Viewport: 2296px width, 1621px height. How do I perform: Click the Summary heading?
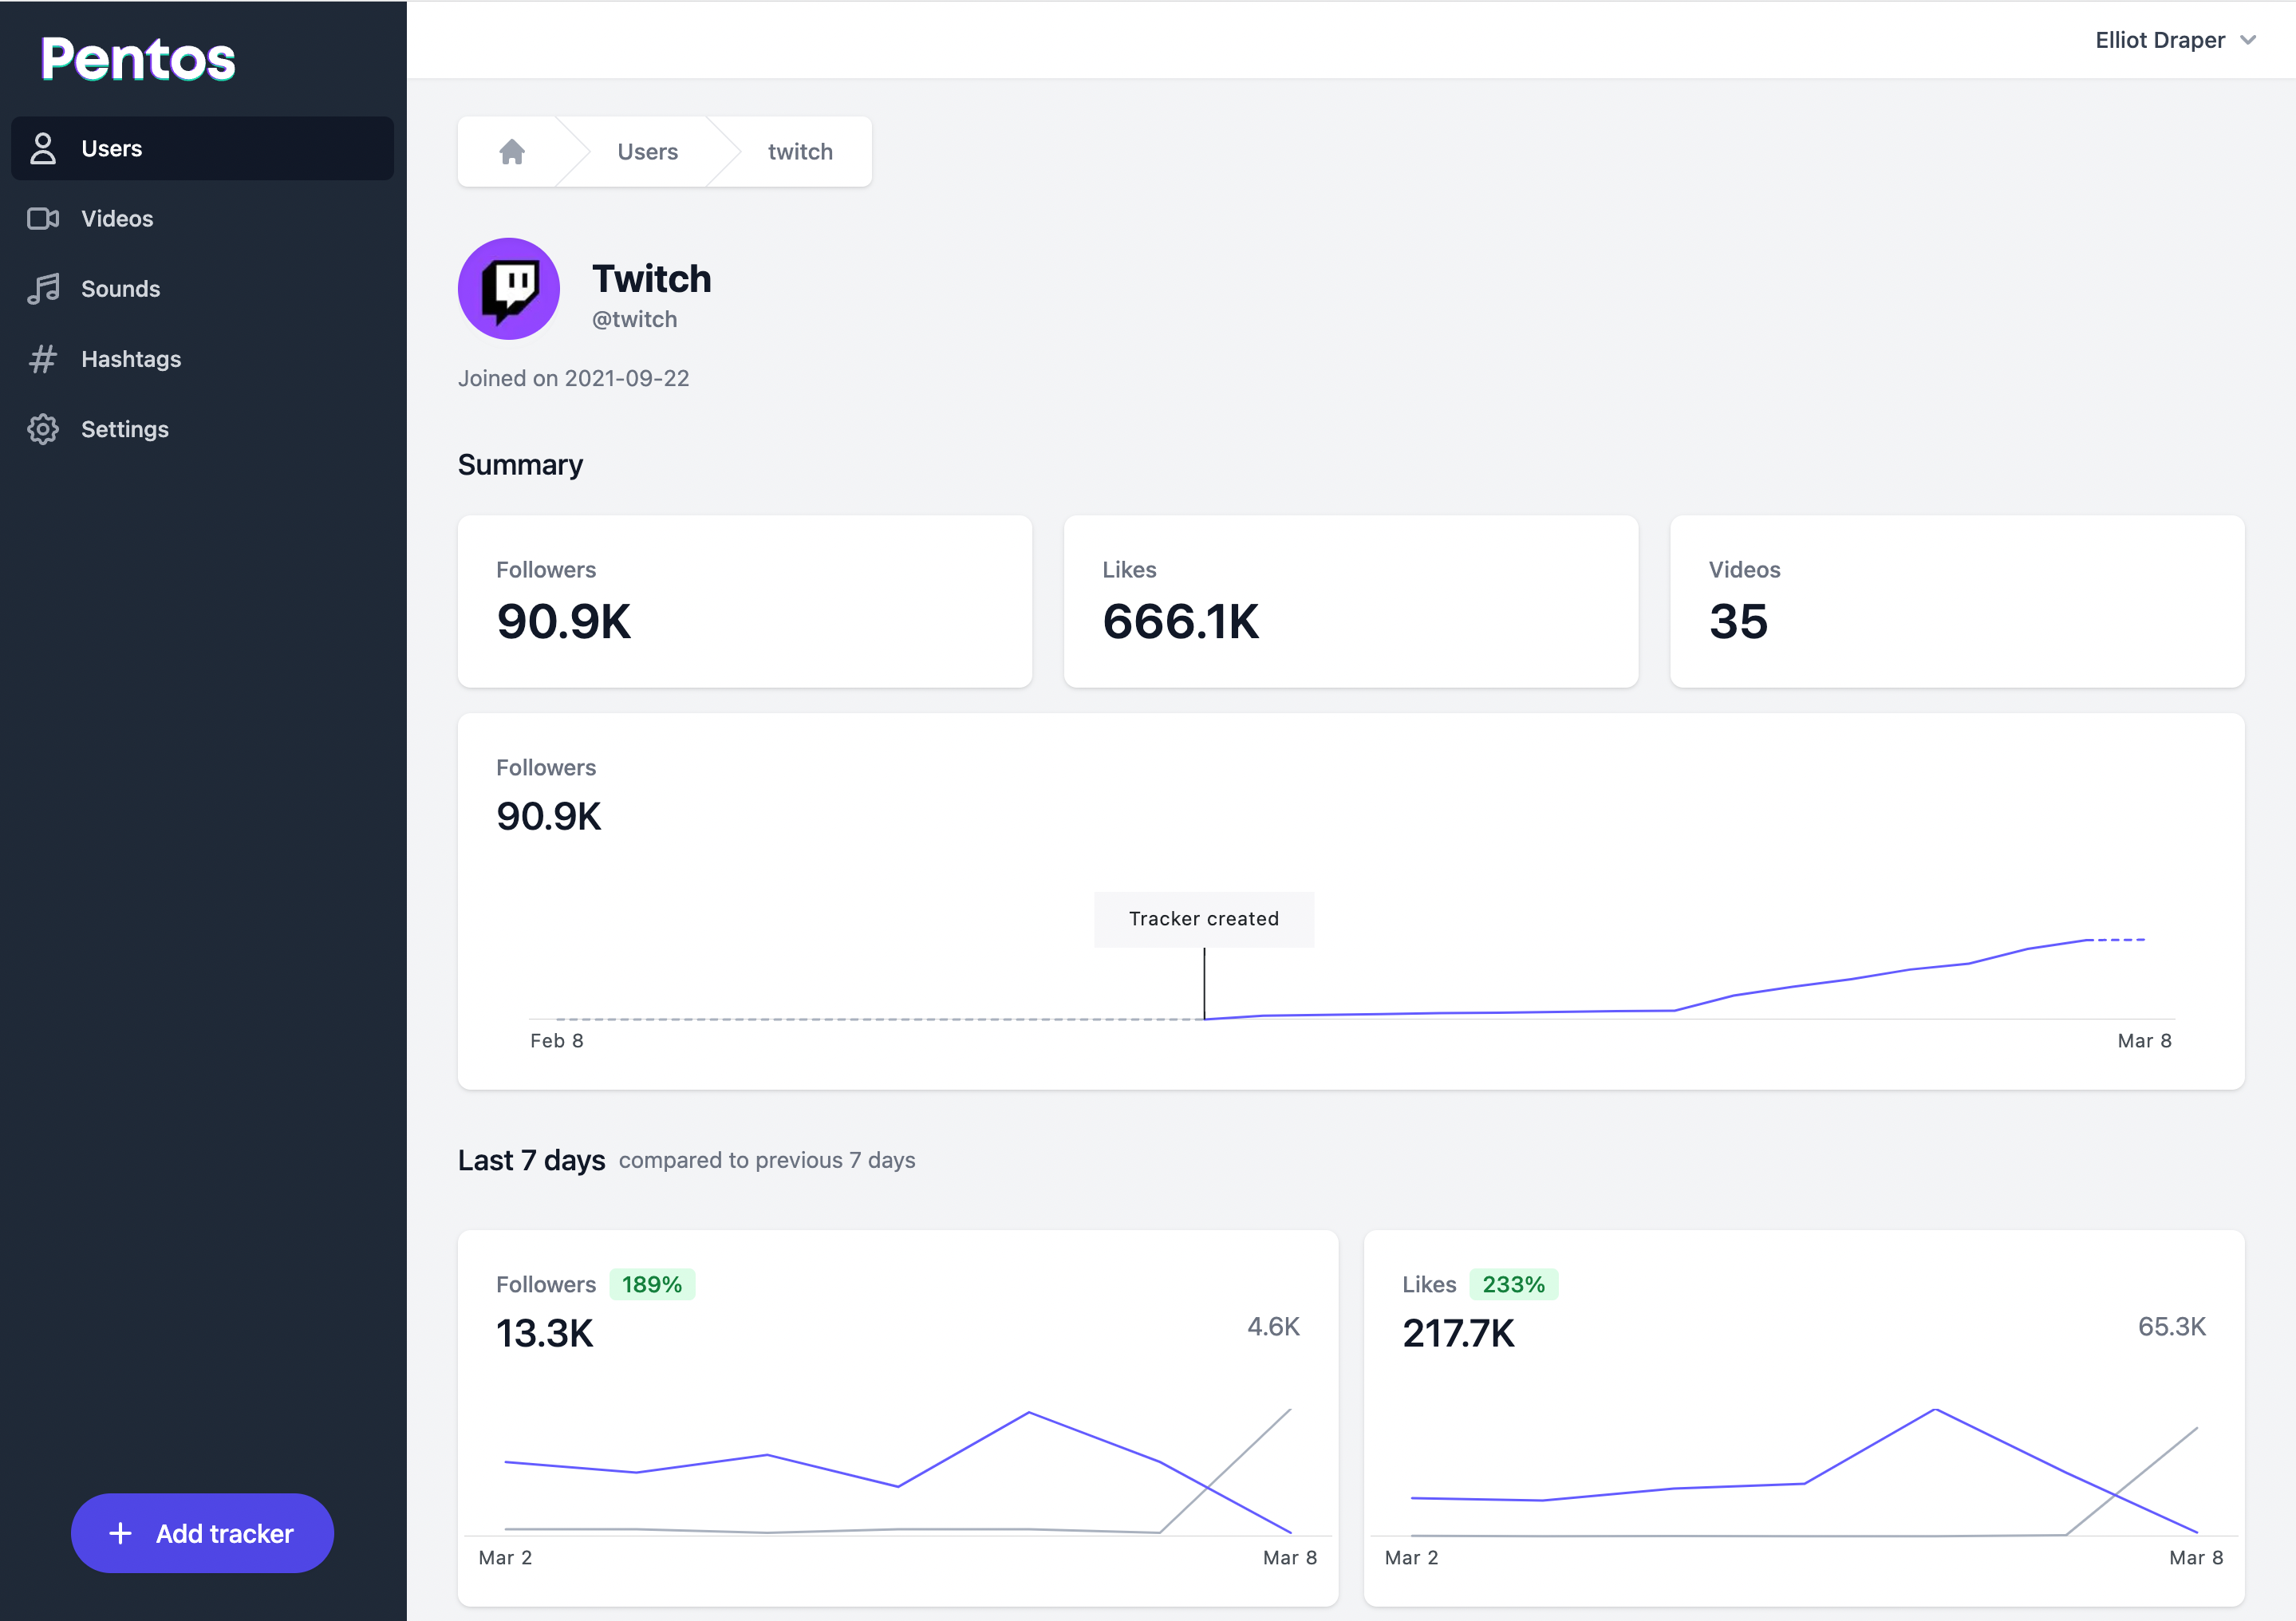(520, 465)
